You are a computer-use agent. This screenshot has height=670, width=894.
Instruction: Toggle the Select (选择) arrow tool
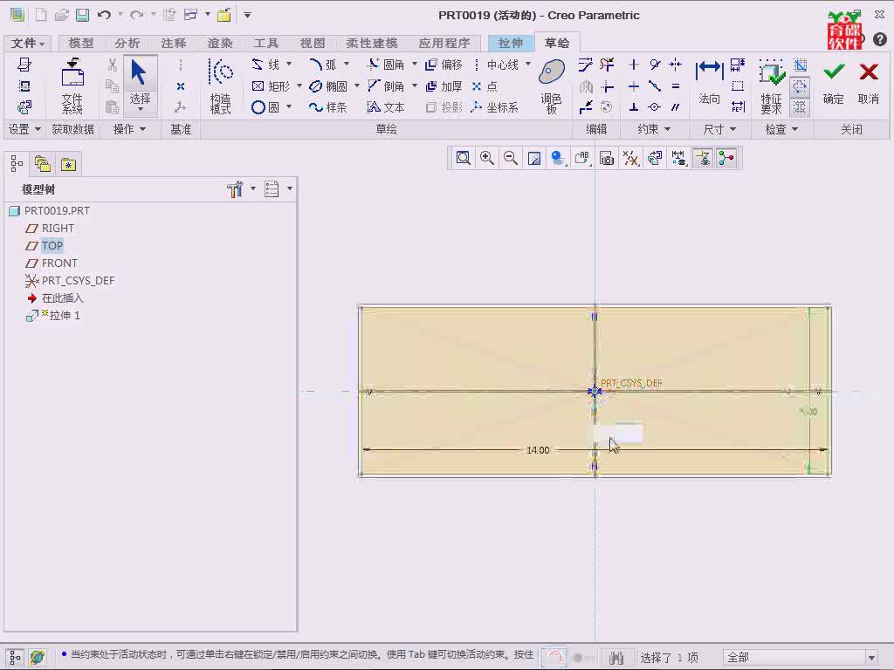140,85
